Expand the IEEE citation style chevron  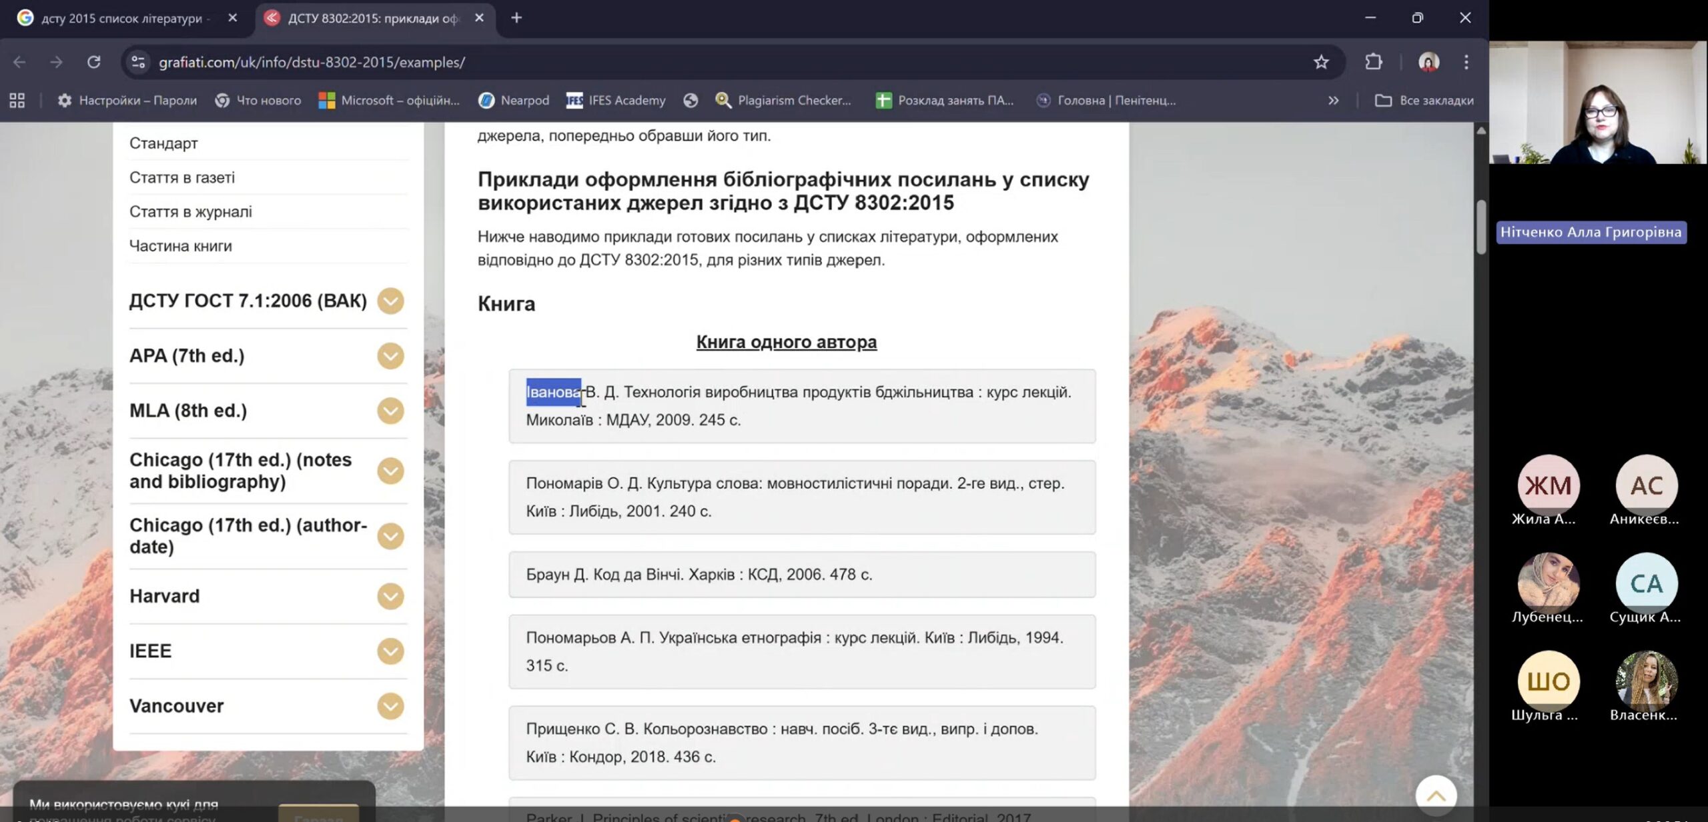(390, 651)
